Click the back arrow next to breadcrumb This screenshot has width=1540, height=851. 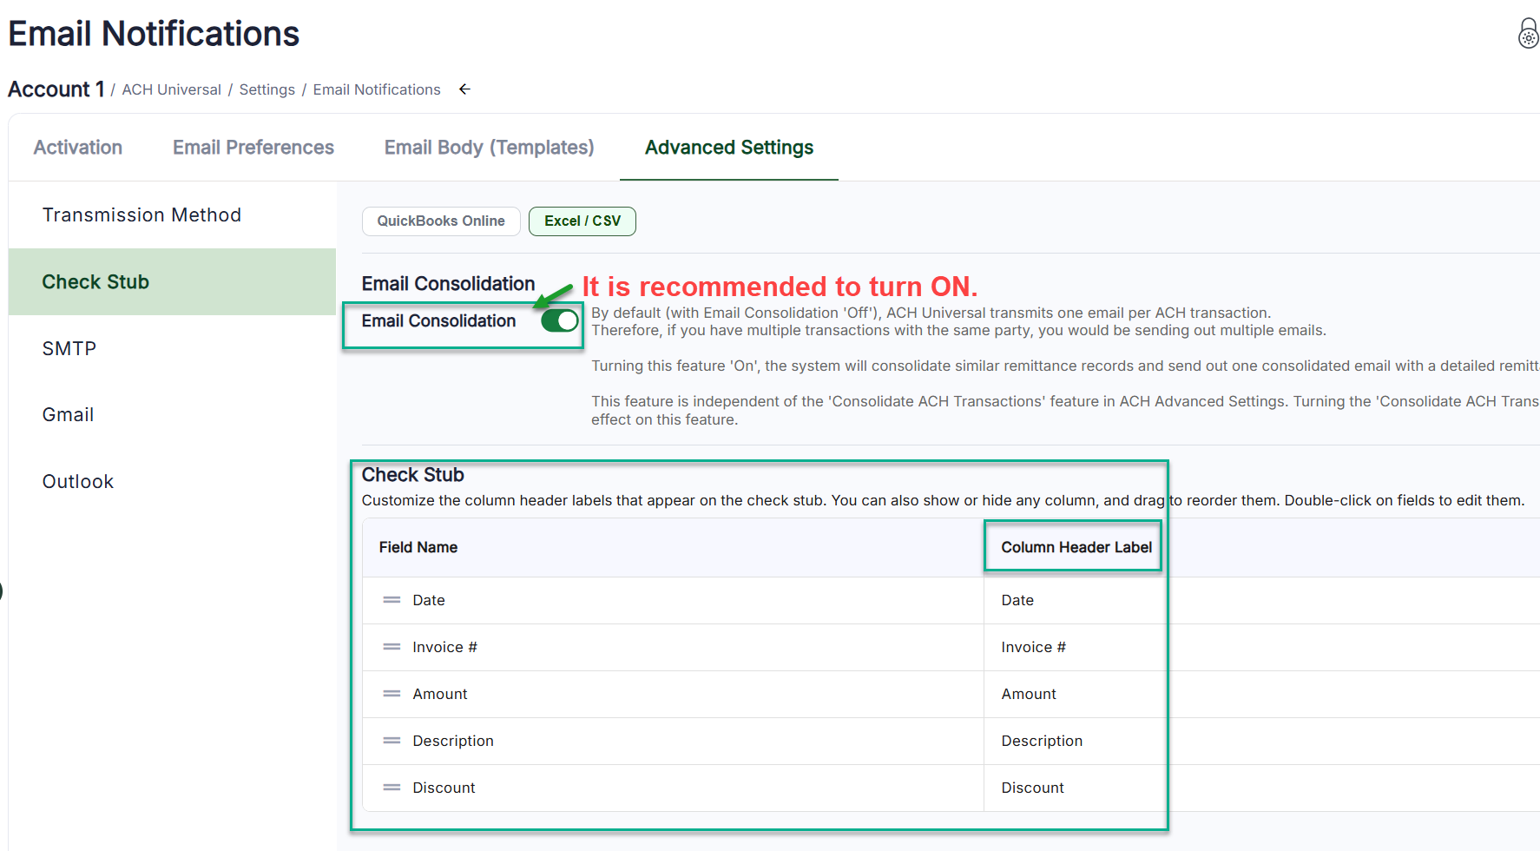pos(464,89)
